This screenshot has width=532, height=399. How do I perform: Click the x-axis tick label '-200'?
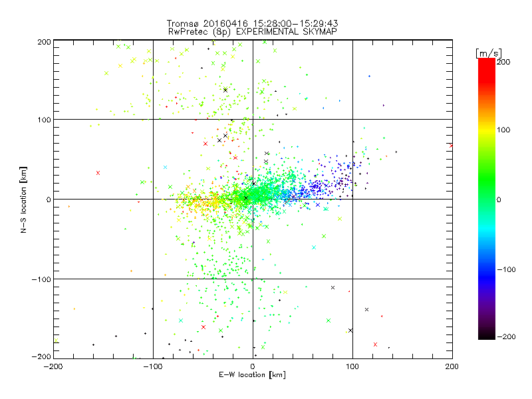[x=53, y=366]
